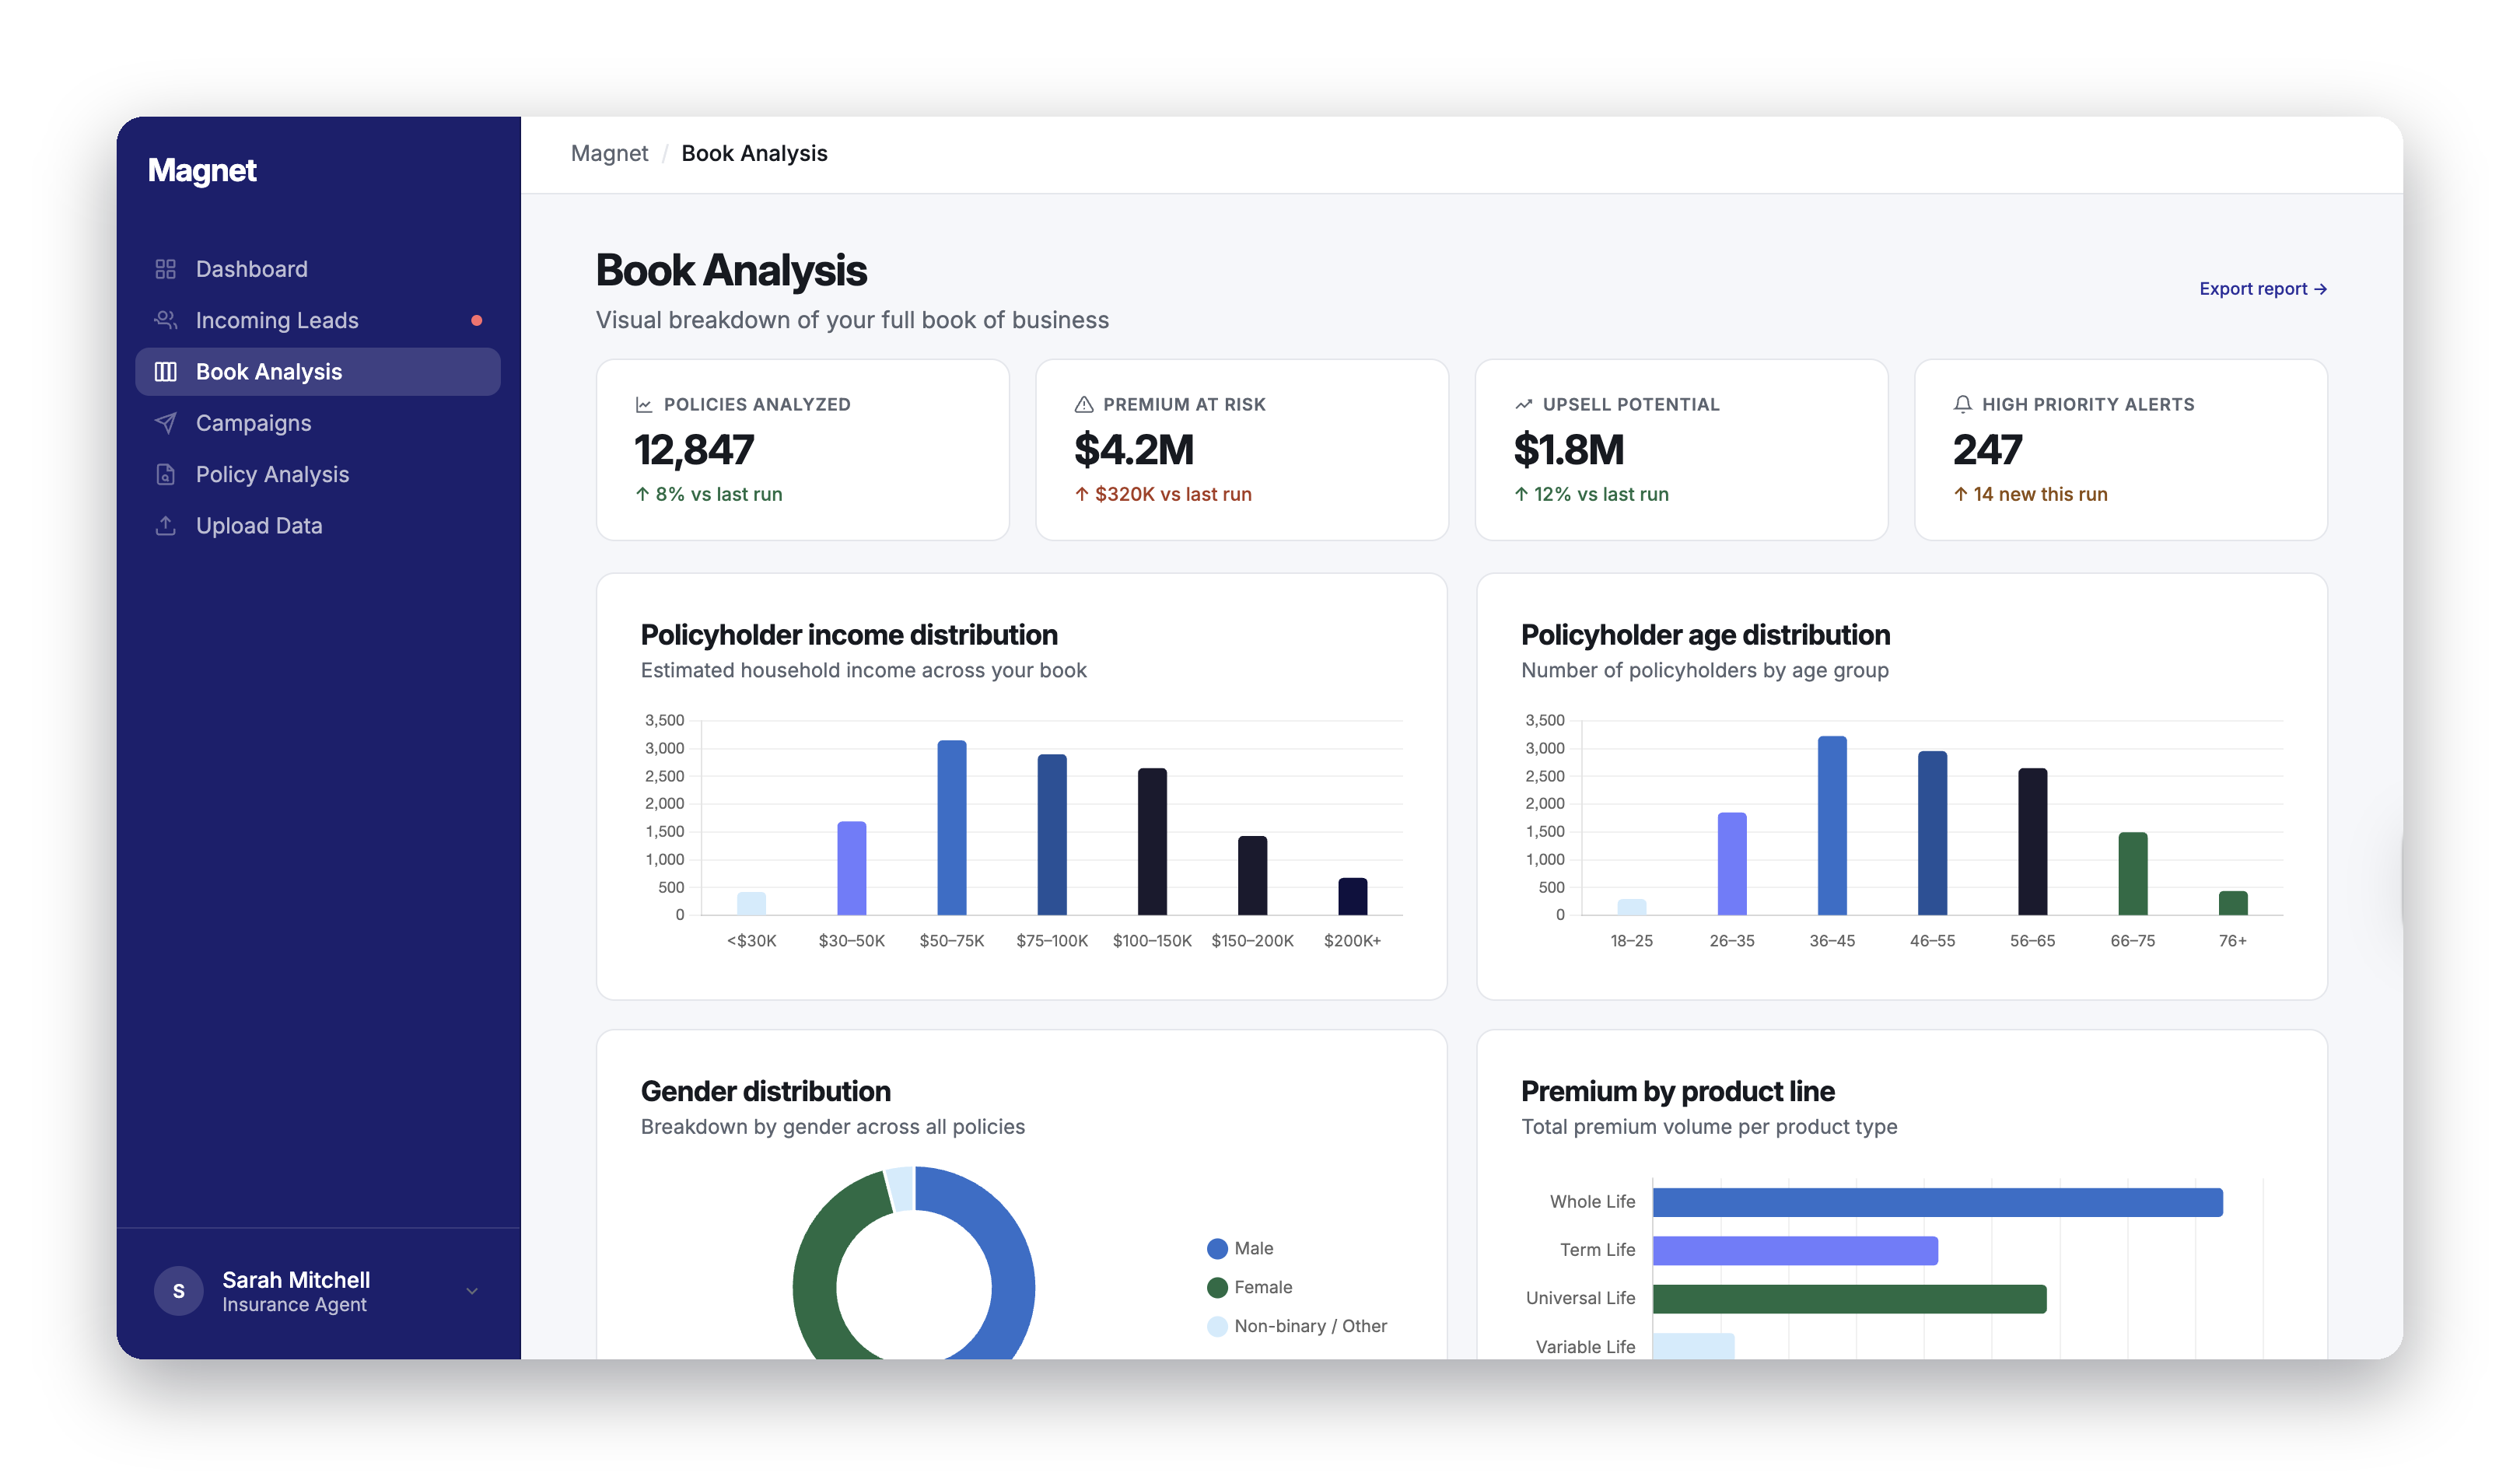Click the Dashboard grid icon in sidebar
The image size is (2520, 1476).
[166, 269]
